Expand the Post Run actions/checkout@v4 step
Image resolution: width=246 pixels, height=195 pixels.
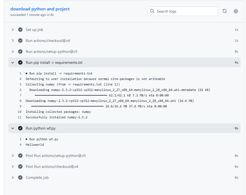[13, 167]
